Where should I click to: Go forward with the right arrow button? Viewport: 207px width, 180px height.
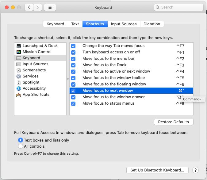[x=37, y=7]
